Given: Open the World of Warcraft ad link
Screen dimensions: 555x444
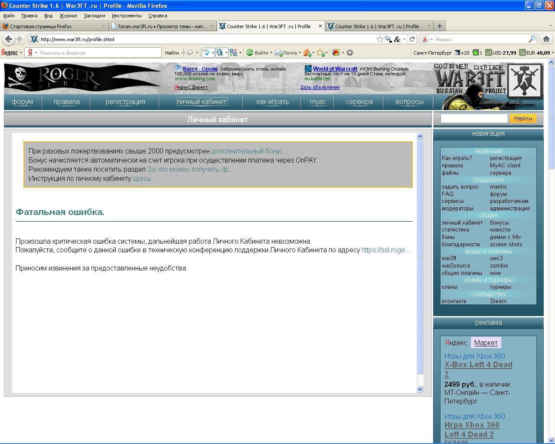Looking at the screenshot, I should click(x=335, y=69).
